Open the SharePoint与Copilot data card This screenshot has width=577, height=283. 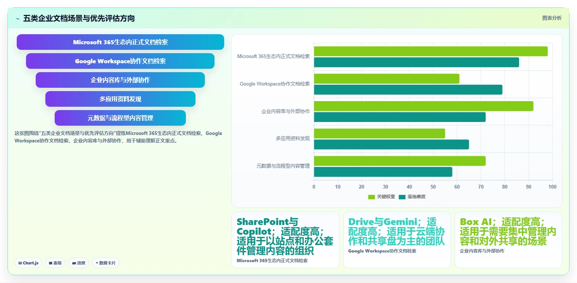point(285,240)
